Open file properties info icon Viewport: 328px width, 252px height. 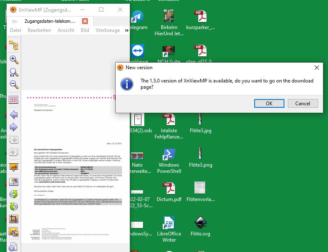coord(13,247)
